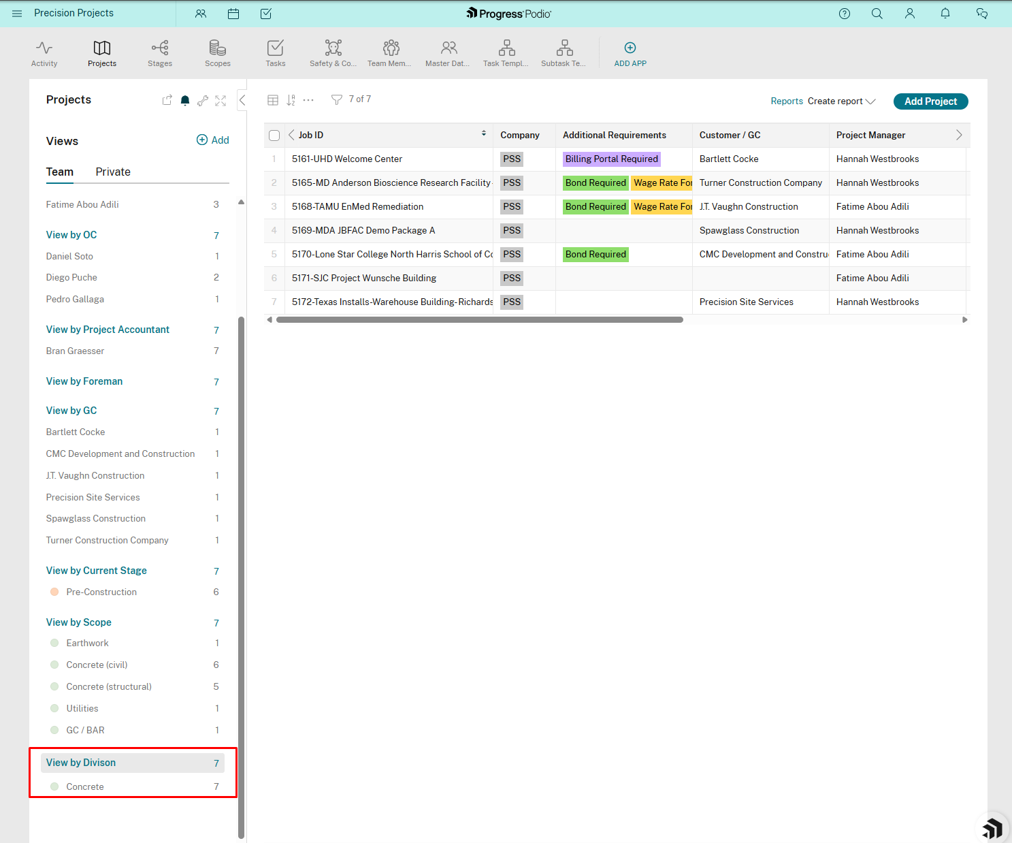Open the Reports link
Image resolution: width=1012 pixels, height=843 pixels.
(787, 101)
